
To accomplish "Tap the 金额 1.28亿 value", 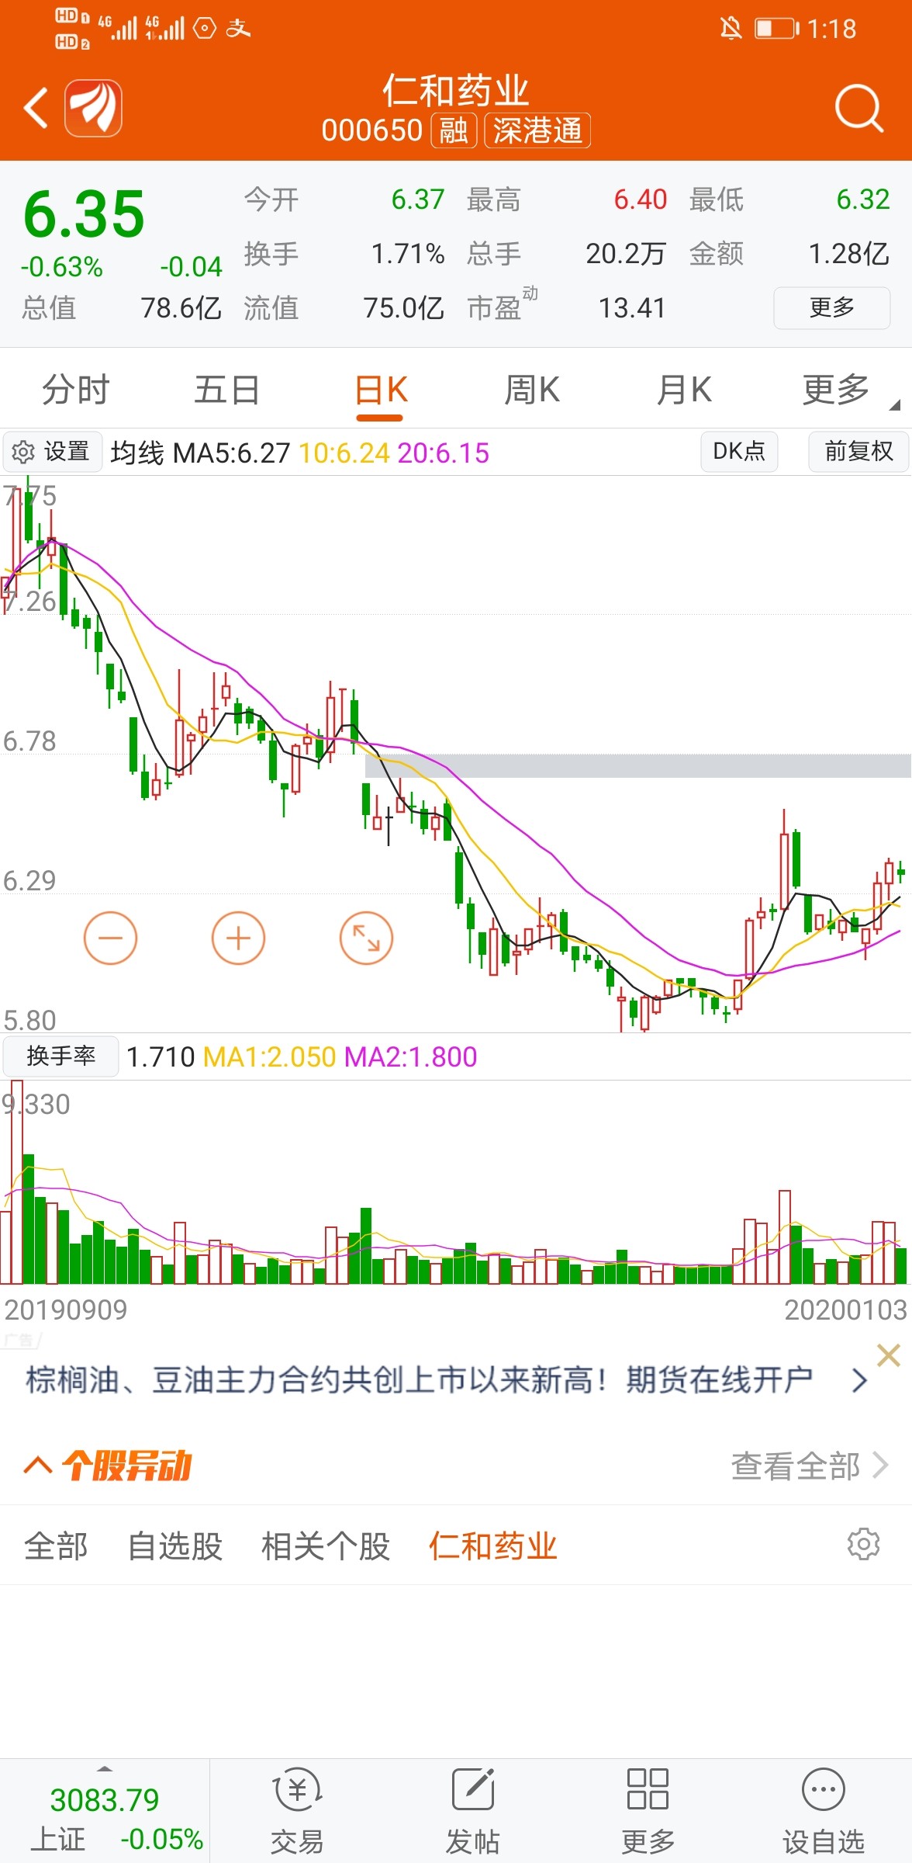I will (848, 254).
